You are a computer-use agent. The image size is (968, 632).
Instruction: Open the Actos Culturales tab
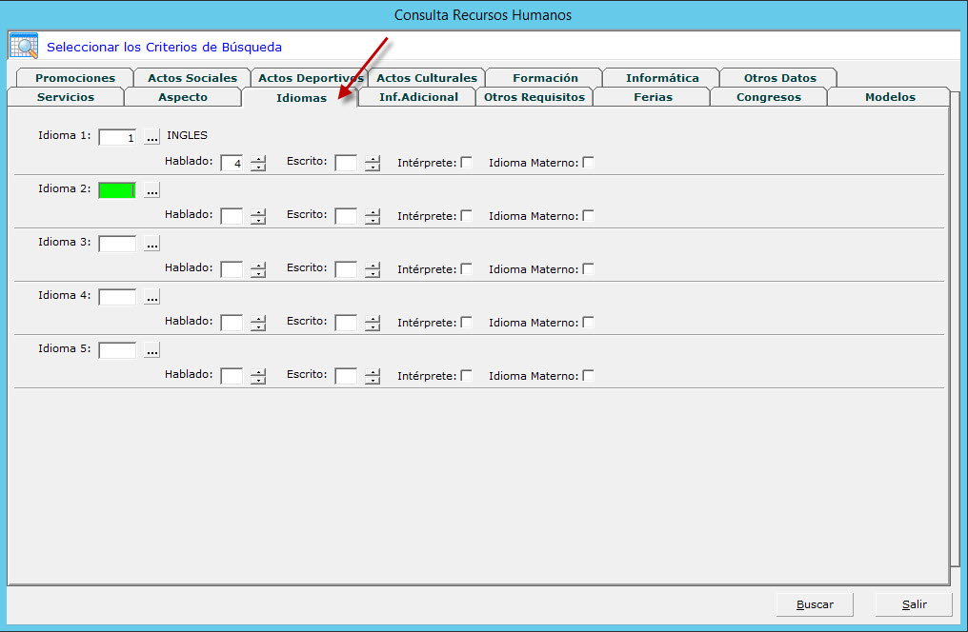click(427, 78)
